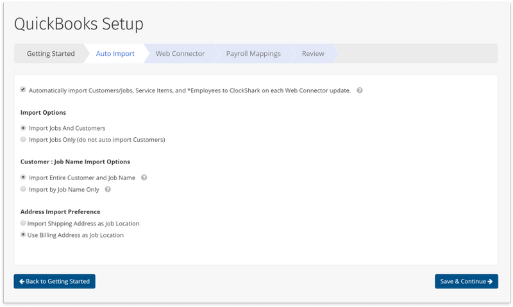Image resolution: width=513 pixels, height=307 pixels.
Task: Switch to the Web Connector step
Action: point(180,53)
